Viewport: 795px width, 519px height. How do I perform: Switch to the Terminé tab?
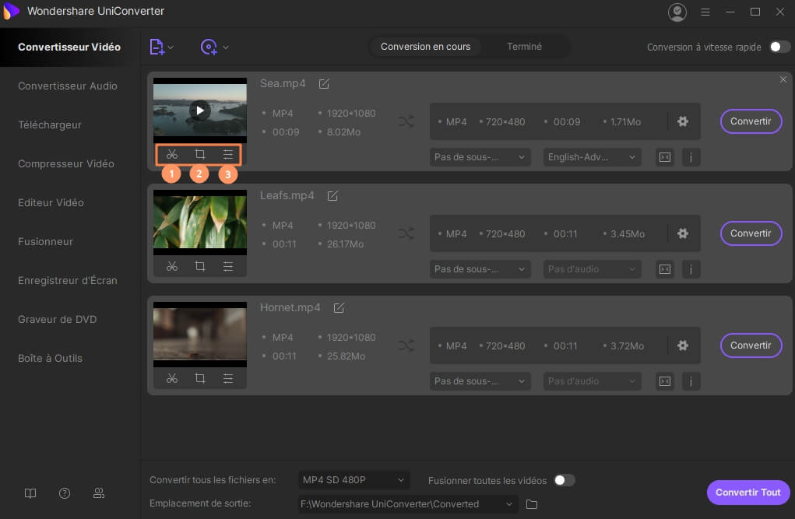pyautogui.click(x=524, y=47)
